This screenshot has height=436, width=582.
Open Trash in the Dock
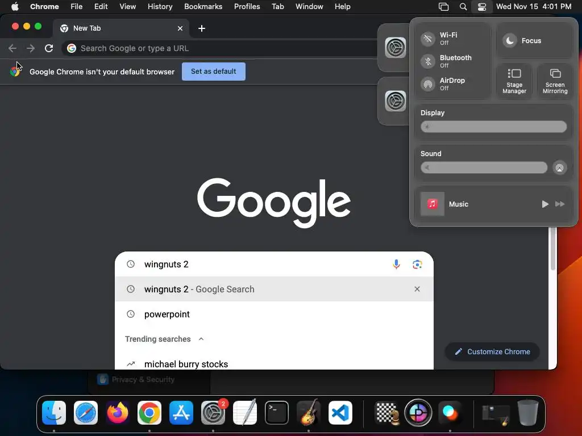click(x=528, y=413)
